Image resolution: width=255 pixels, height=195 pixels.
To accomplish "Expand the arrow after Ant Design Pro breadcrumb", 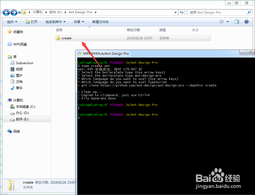I will click(x=96, y=12).
